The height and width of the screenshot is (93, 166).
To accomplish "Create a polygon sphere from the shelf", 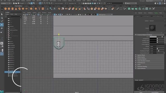I will coord(5,9).
